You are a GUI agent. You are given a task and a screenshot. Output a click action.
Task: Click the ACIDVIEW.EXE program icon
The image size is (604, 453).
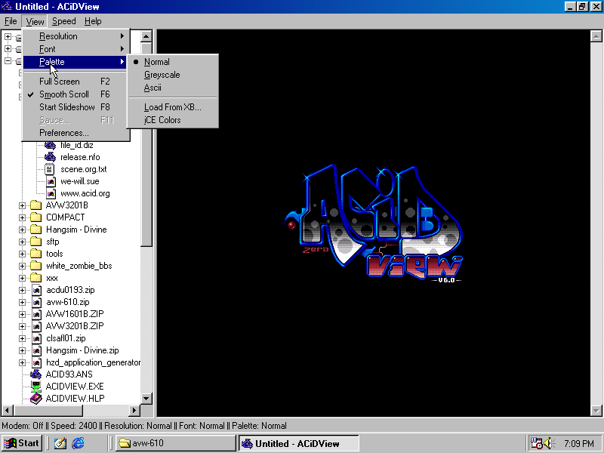[x=35, y=386]
